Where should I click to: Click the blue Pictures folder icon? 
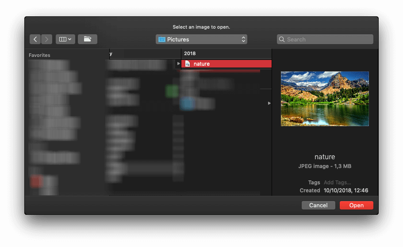[162, 40]
